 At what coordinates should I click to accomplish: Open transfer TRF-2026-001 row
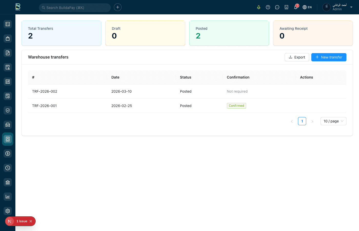[x=44, y=106]
